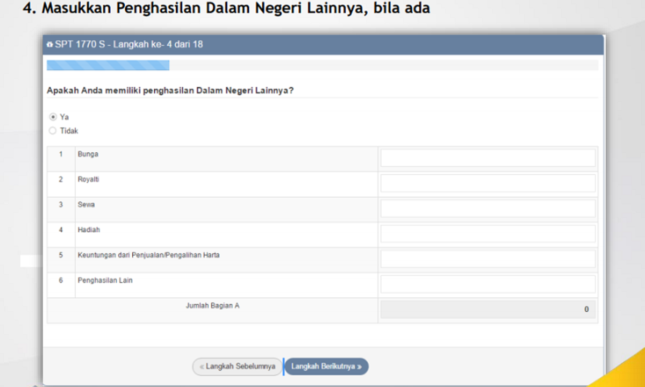Click the Jumlah Bagian A total field
This screenshot has height=387, width=645.
point(488,310)
